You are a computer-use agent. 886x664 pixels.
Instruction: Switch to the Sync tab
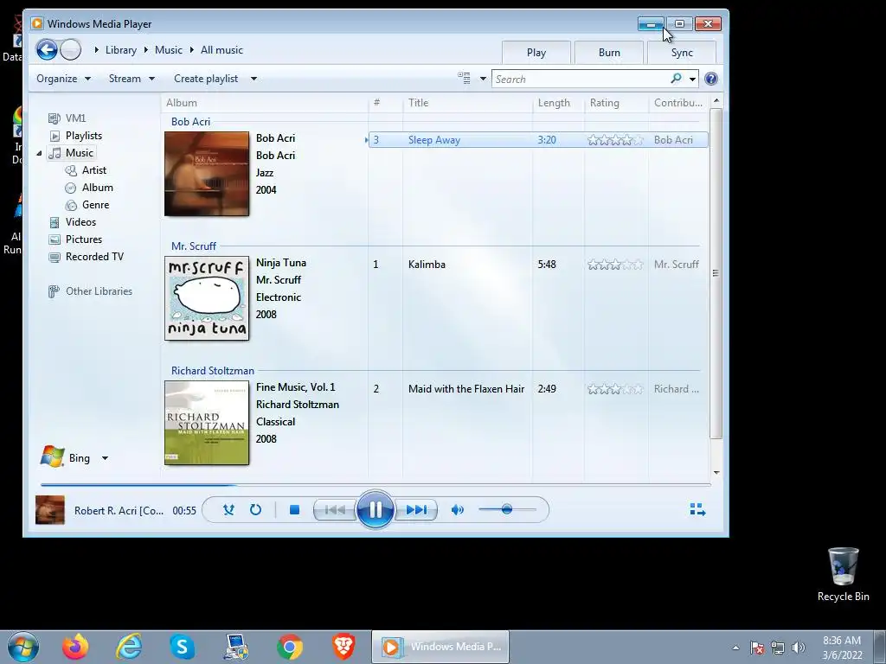(682, 53)
